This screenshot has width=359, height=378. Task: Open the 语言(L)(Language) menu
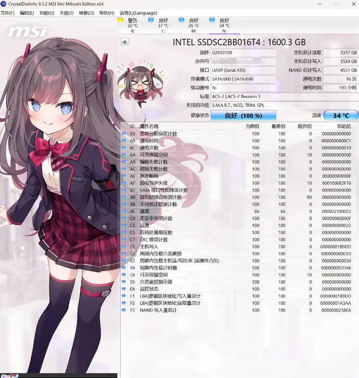pos(138,13)
